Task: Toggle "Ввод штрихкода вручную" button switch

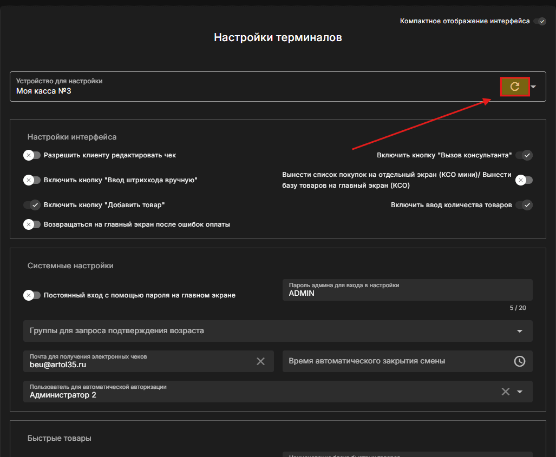Action: click(32, 180)
